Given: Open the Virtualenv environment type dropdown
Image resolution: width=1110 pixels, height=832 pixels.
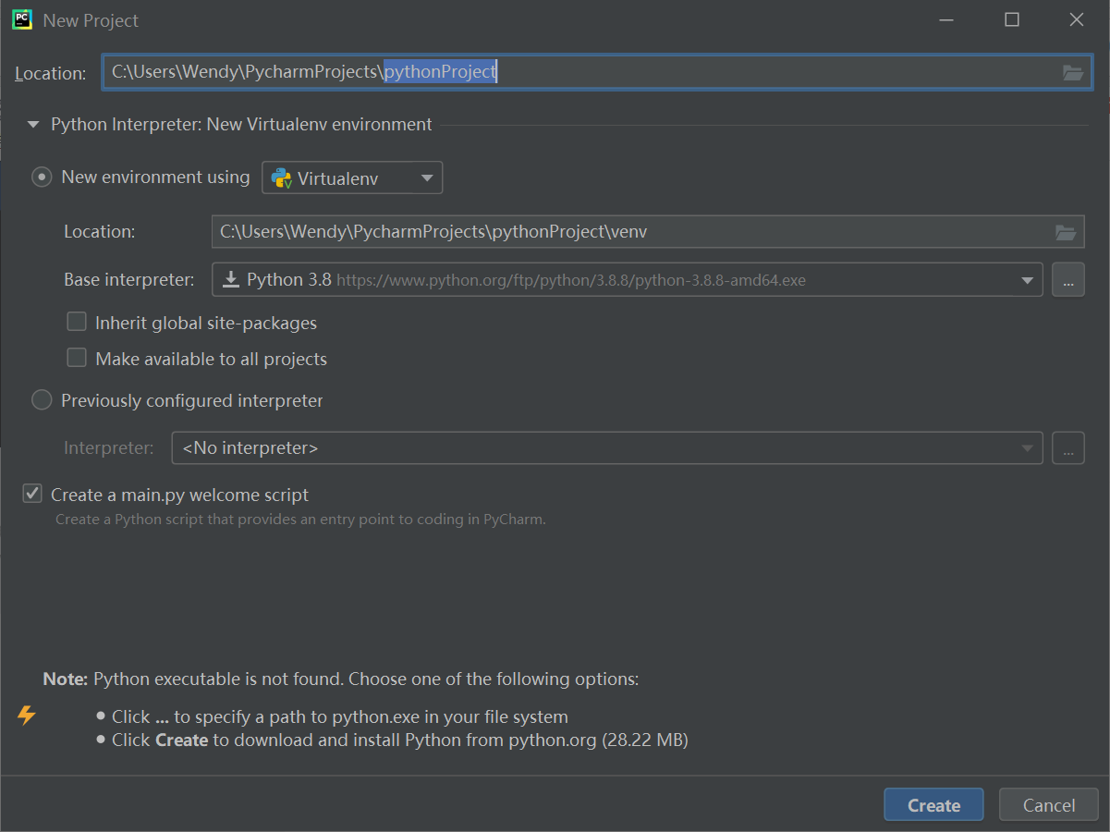Looking at the screenshot, I should coord(352,178).
